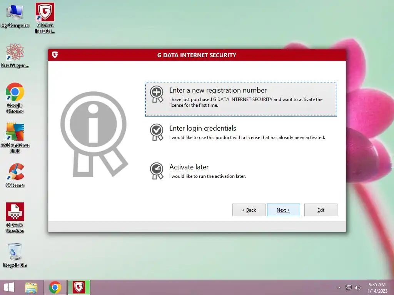Click the plus badge registration icon
Screen dimensions: 394x295
(x=157, y=94)
